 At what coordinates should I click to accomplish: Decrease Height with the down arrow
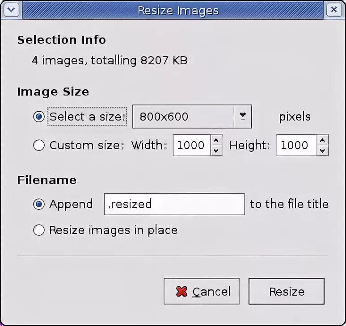click(322, 151)
